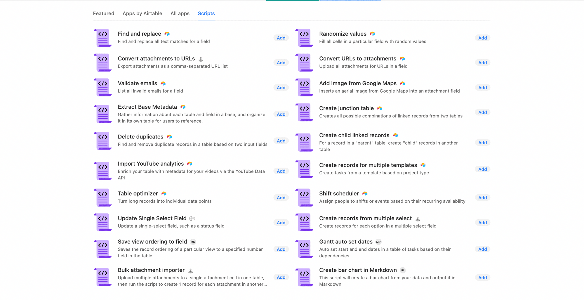Viewport: 584px width, 300px height.
Task: Click the Create records for multiple templates script icon
Action: pyautogui.click(x=304, y=169)
